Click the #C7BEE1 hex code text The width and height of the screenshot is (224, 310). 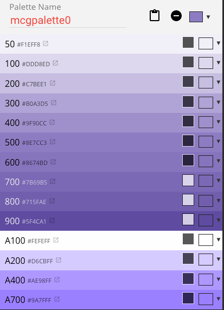click(34, 84)
